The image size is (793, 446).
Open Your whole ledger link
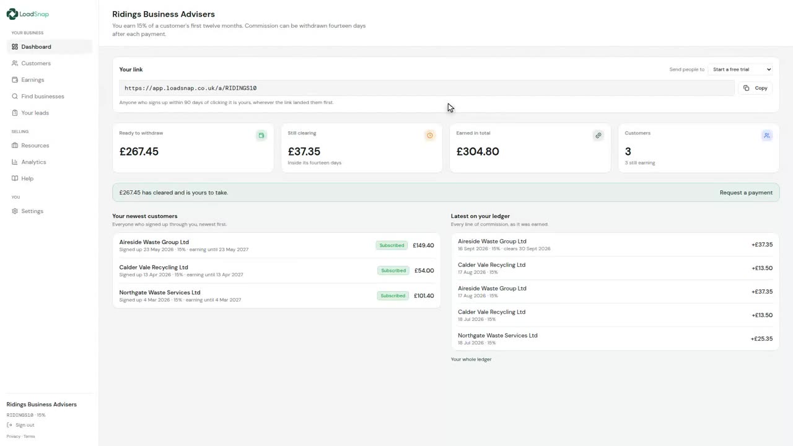[x=471, y=359]
